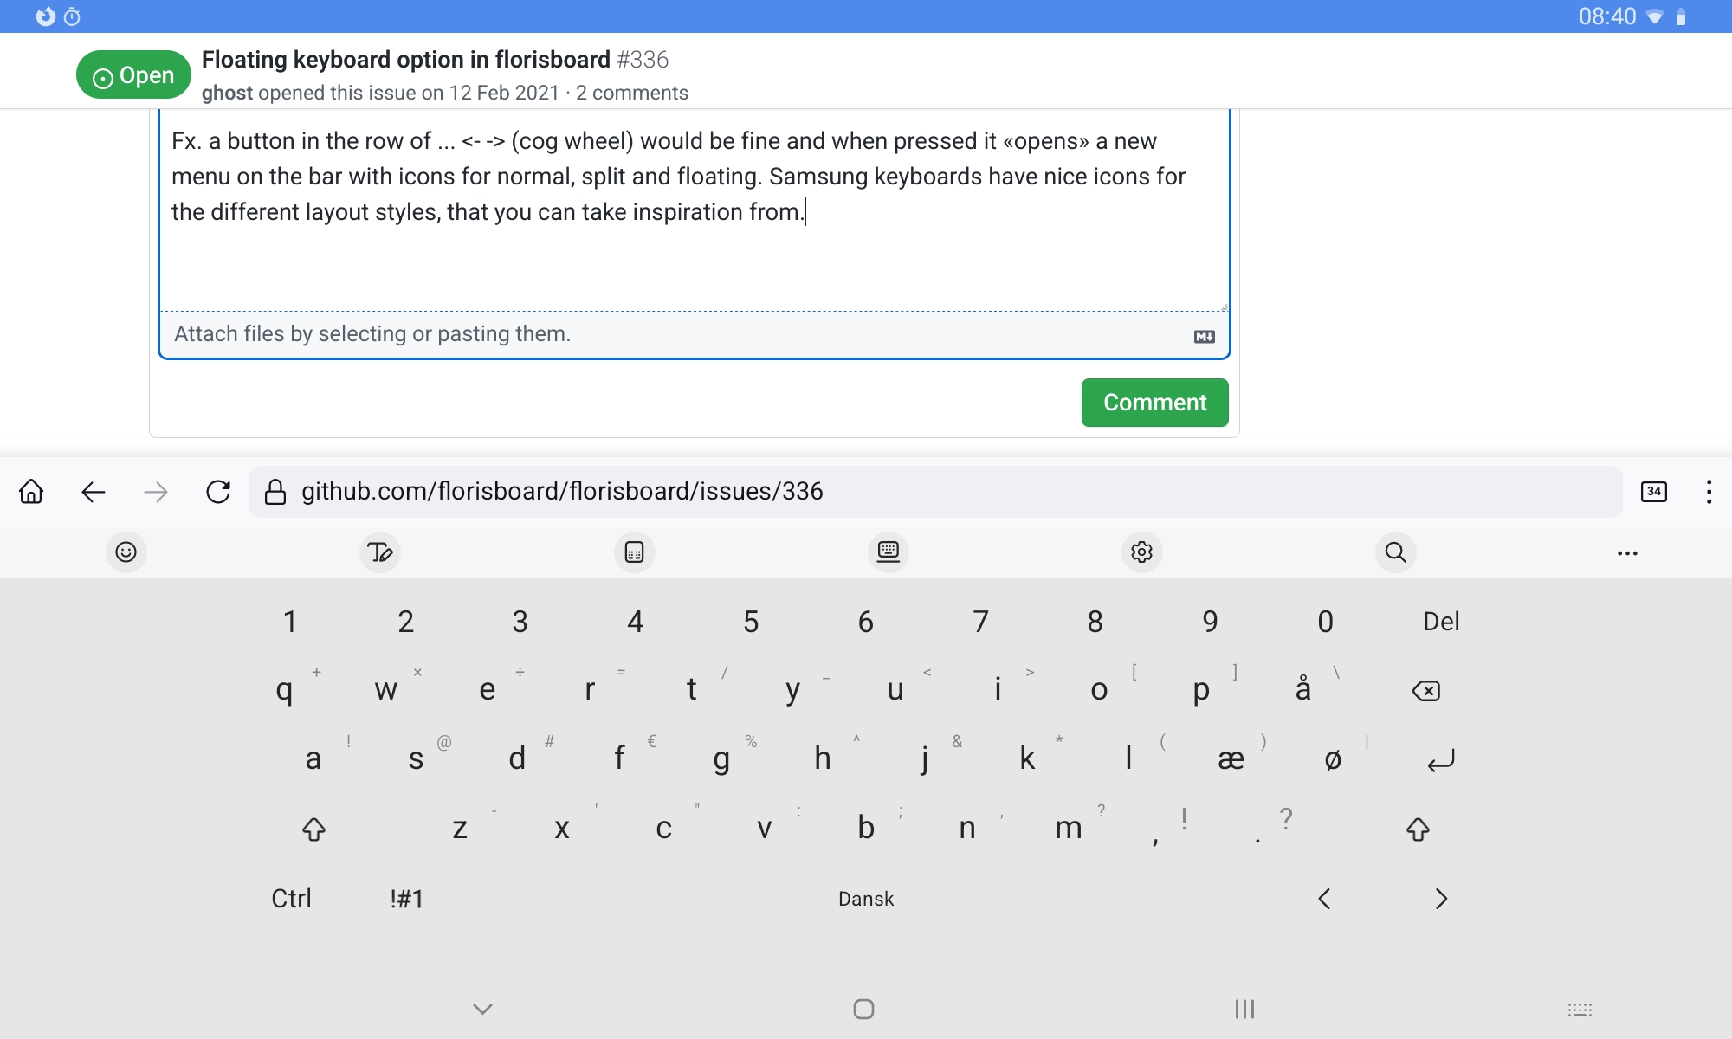The height and width of the screenshot is (1039, 1732).
Task: Open the clipboard icon on the keyboard toolbar
Action: click(635, 552)
